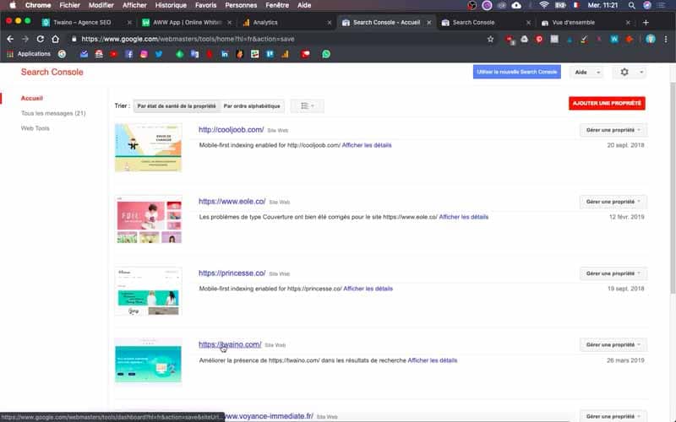Open 'Gérer une propriété' for voyance-immediate.fr

[x=613, y=416]
